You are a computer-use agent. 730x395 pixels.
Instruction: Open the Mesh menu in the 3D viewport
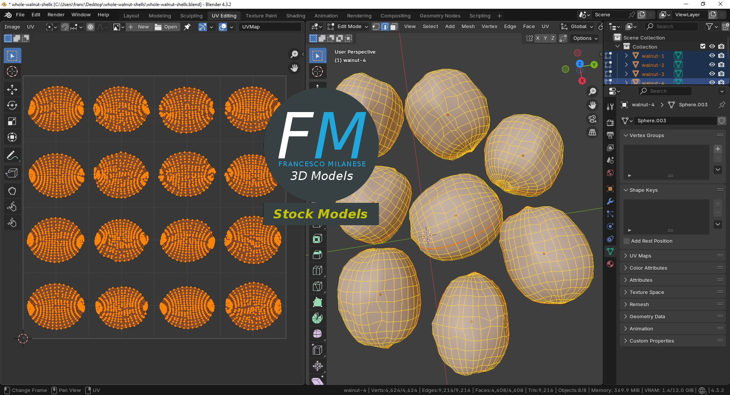468,27
